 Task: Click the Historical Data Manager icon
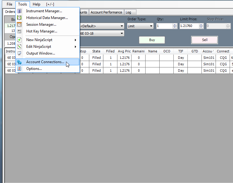(19, 18)
